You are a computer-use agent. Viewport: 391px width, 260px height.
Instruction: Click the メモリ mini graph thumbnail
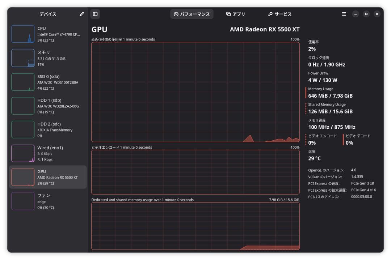(x=23, y=58)
